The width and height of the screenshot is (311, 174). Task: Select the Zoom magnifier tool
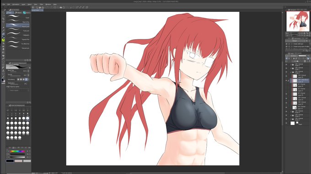[x=3, y=12]
